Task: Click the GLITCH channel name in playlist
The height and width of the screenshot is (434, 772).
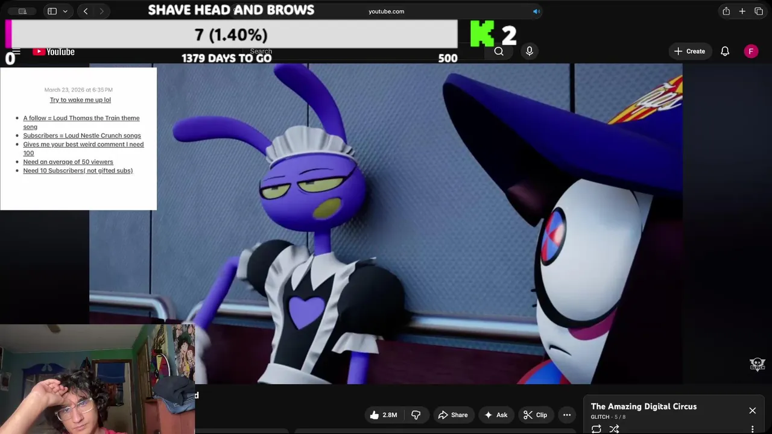Action: [x=600, y=417]
